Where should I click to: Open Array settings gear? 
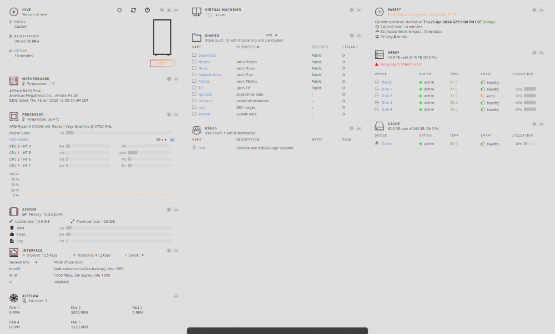pyautogui.click(x=534, y=53)
